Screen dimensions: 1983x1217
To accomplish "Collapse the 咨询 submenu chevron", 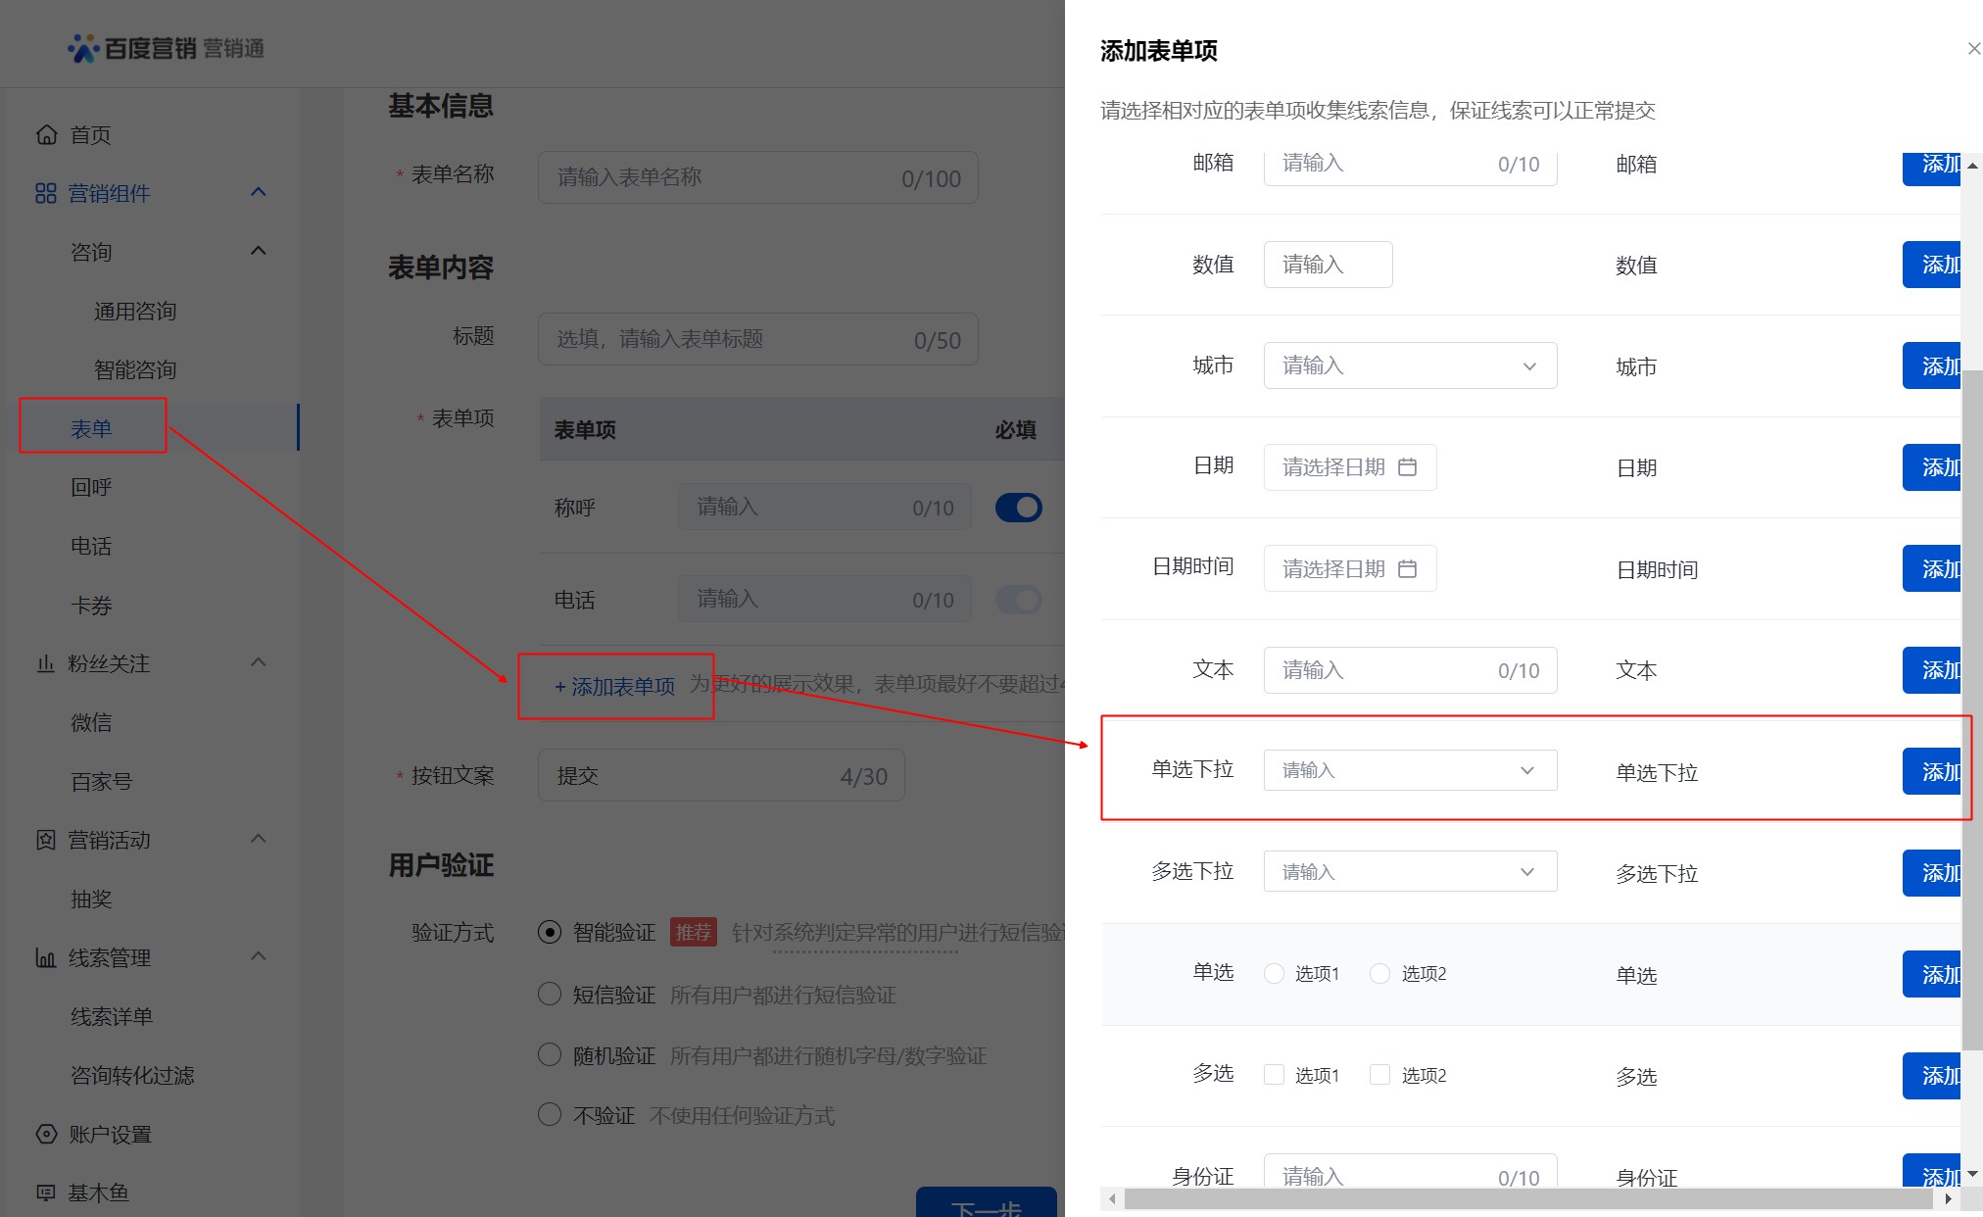I will 259,252.
